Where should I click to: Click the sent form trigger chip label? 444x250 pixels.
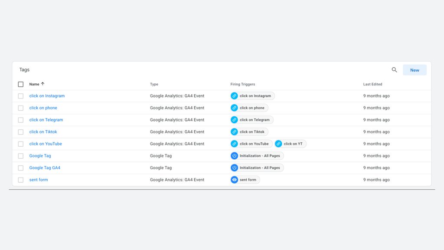click(248, 180)
